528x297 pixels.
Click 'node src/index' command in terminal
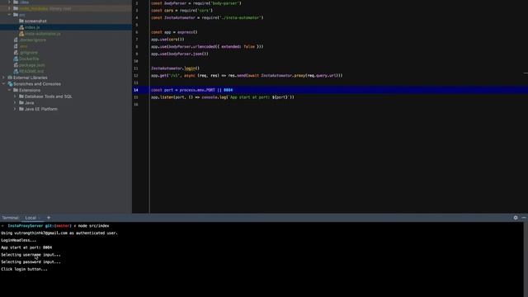[x=93, y=226]
